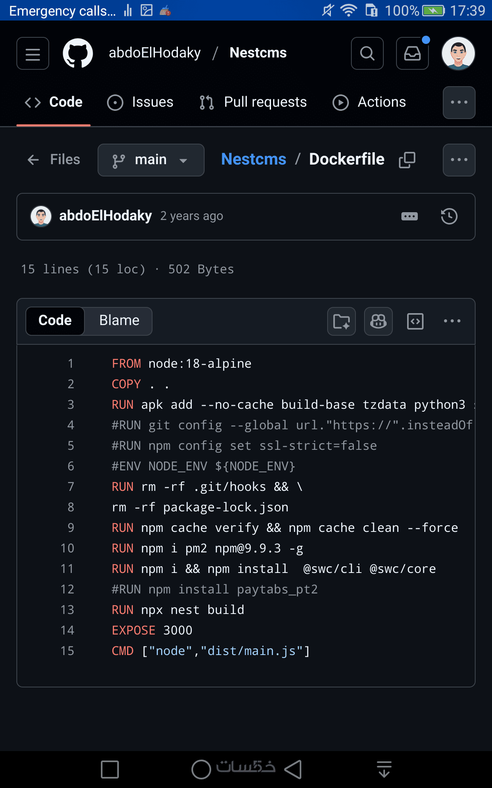Open Copilot chat for this file
The width and height of the screenshot is (492, 788).
click(x=378, y=321)
